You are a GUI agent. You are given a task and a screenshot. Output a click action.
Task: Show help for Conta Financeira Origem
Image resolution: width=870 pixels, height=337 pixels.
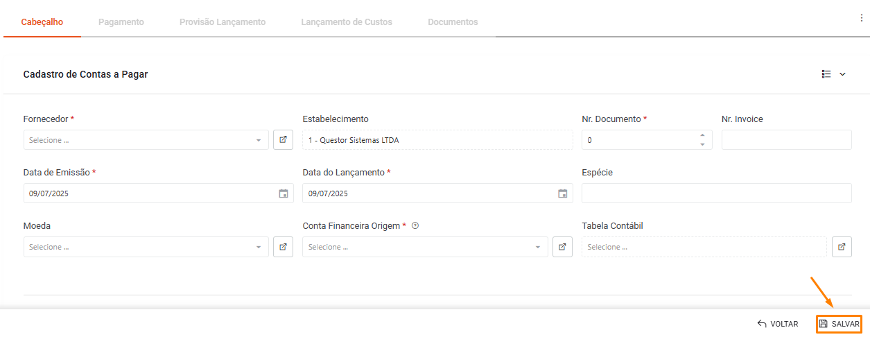click(x=415, y=226)
